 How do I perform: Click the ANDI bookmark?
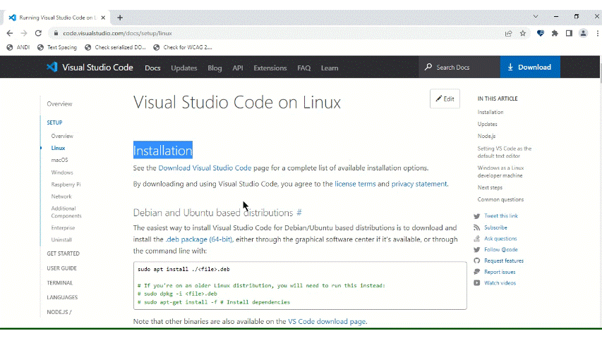pyautogui.click(x=18, y=47)
